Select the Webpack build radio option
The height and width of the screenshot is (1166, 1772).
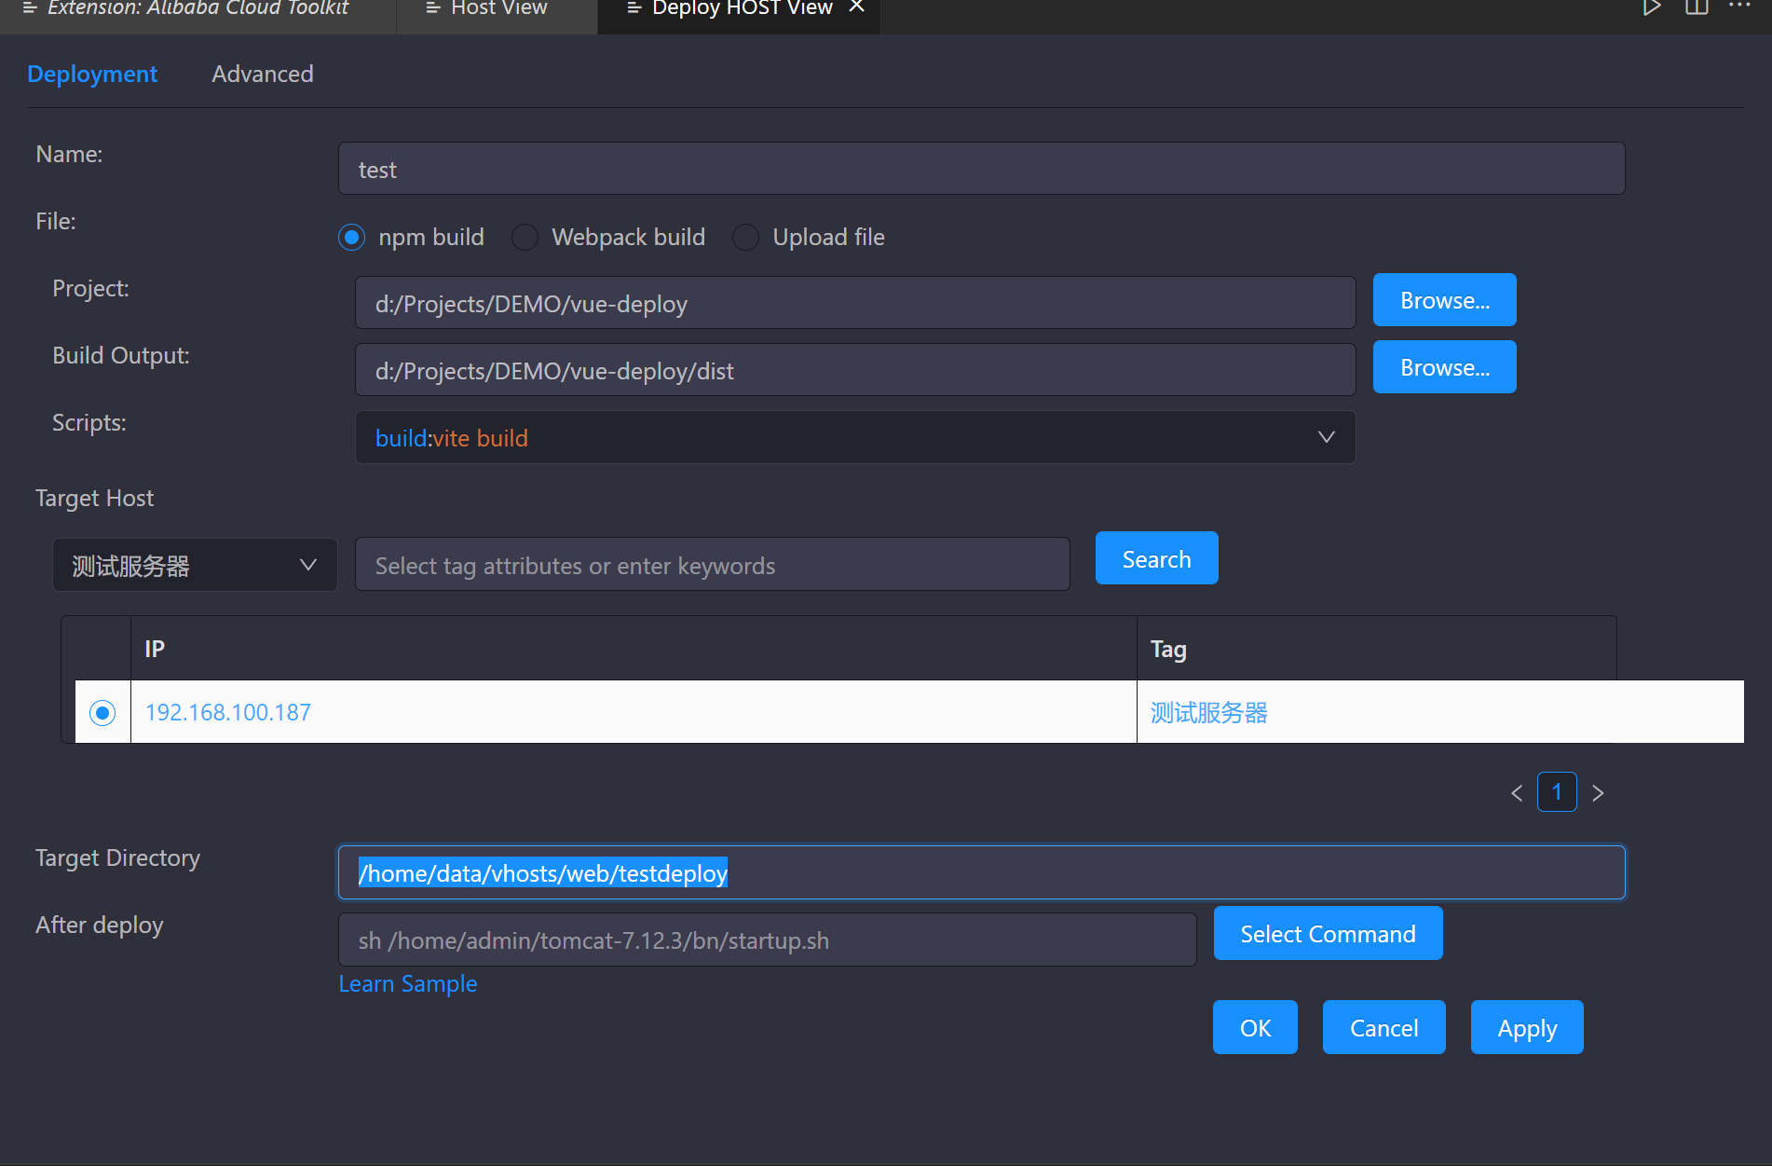point(525,238)
